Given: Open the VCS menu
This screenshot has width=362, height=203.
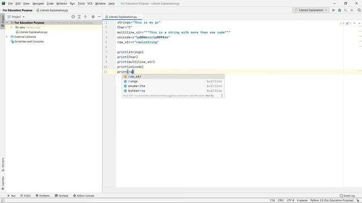Looking at the screenshot, I should coord(90,3).
